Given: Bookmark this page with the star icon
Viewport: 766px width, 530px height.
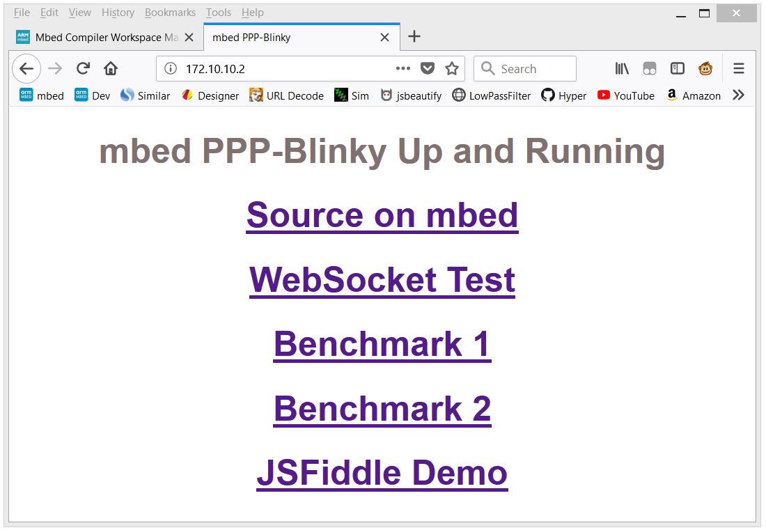Looking at the screenshot, I should [452, 68].
